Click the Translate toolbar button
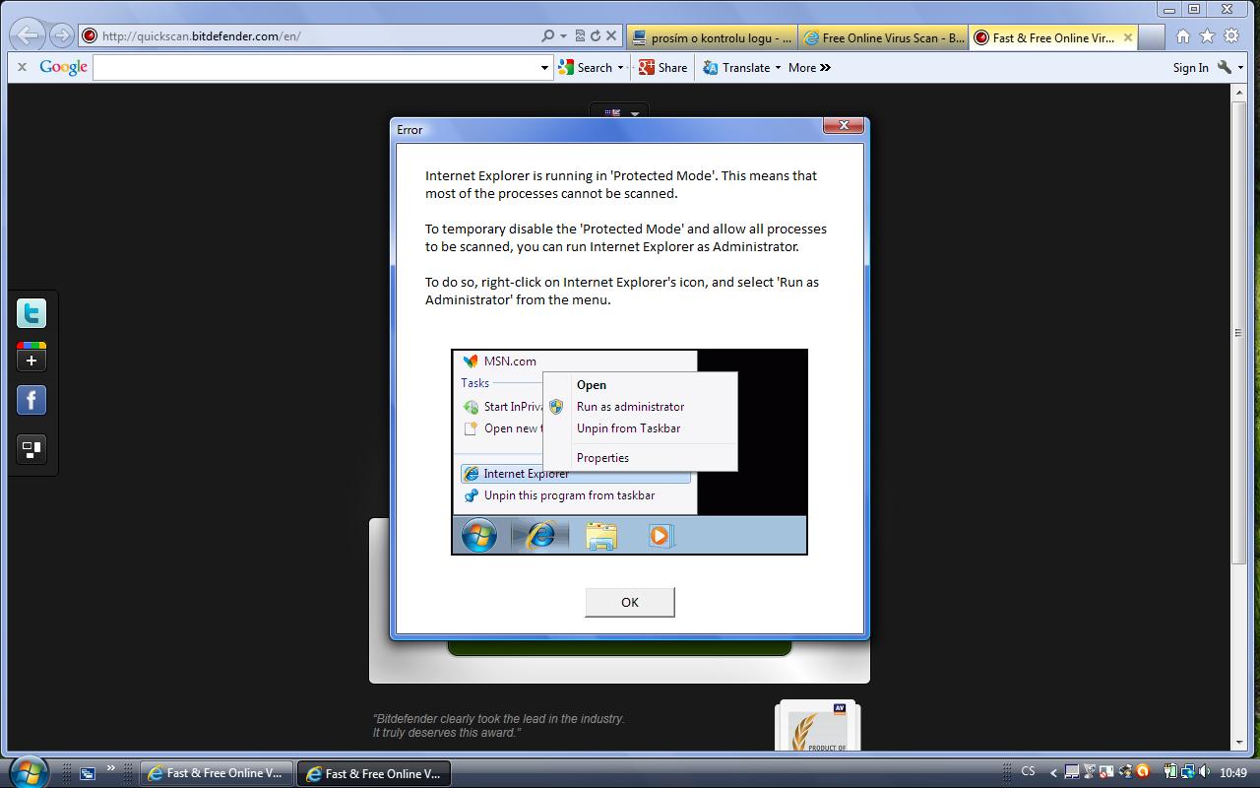This screenshot has width=1260, height=788. pyautogui.click(x=736, y=67)
